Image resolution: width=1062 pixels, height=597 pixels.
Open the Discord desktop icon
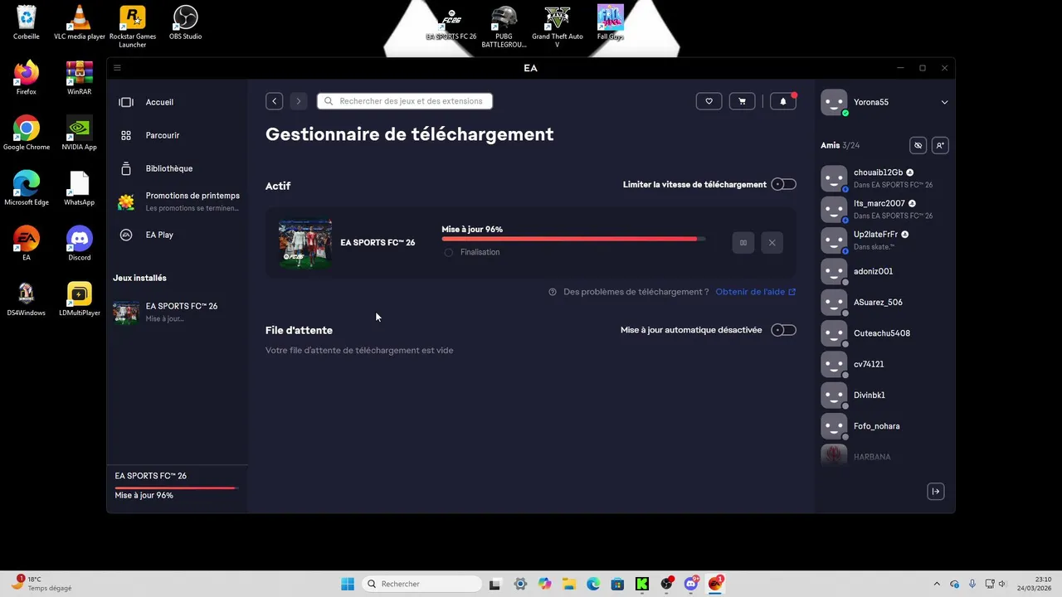pos(80,244)
